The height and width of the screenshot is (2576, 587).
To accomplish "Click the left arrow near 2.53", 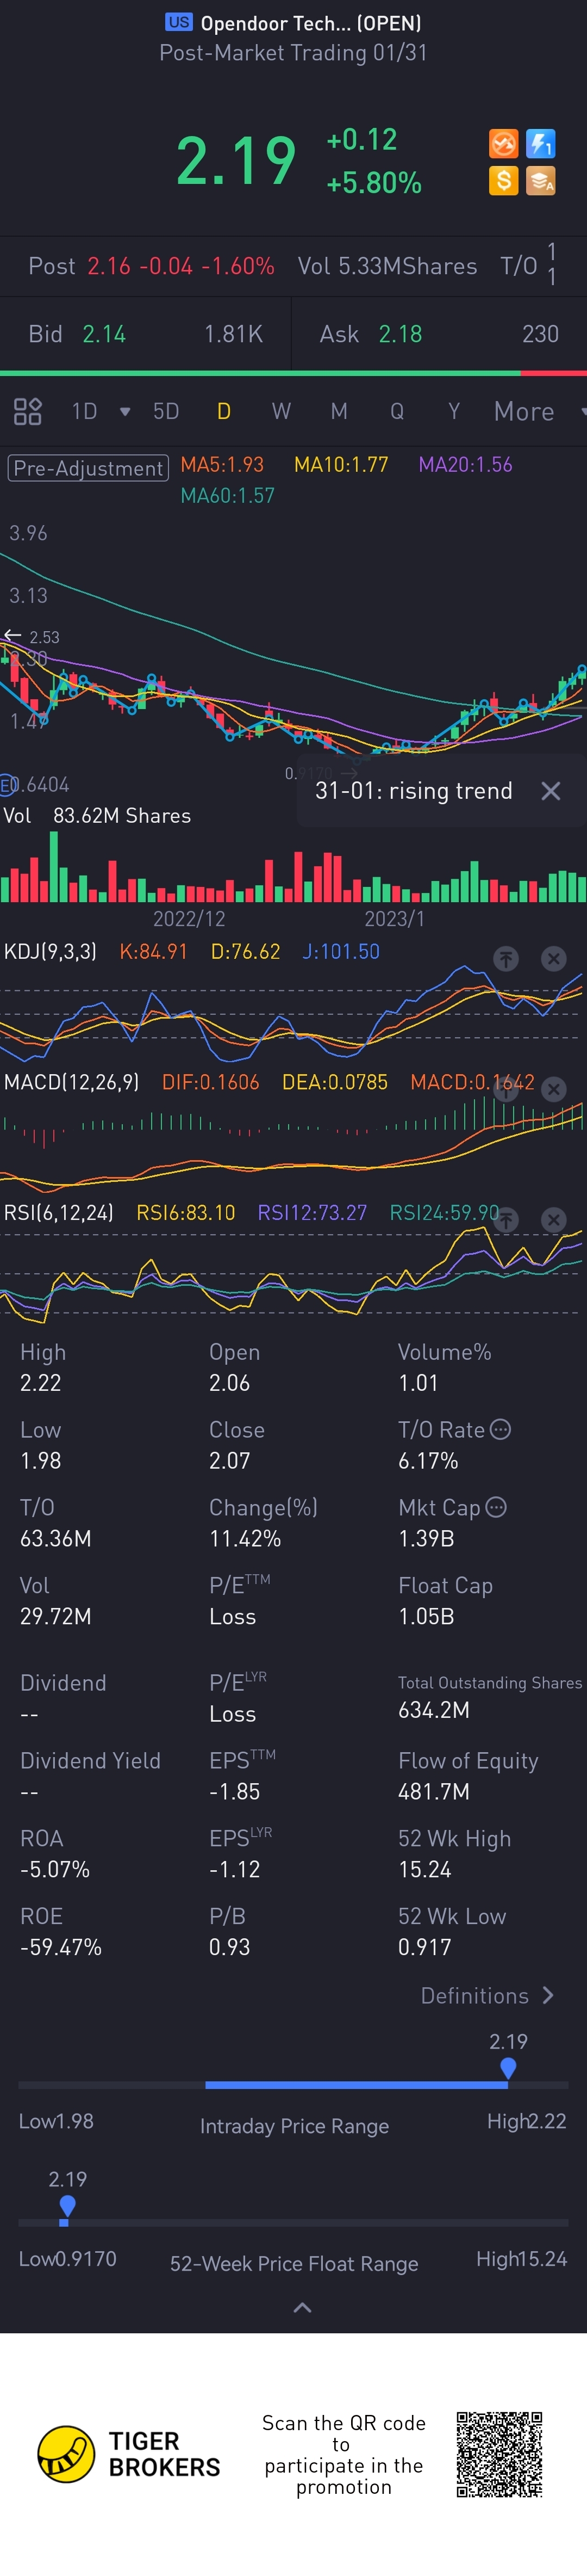I will click(12, 636).
